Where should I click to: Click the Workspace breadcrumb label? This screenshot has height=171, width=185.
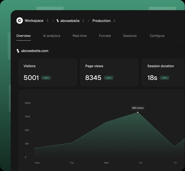pos(34,21)
